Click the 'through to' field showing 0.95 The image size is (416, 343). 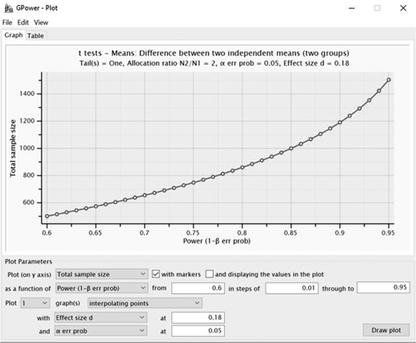point(383,288)
